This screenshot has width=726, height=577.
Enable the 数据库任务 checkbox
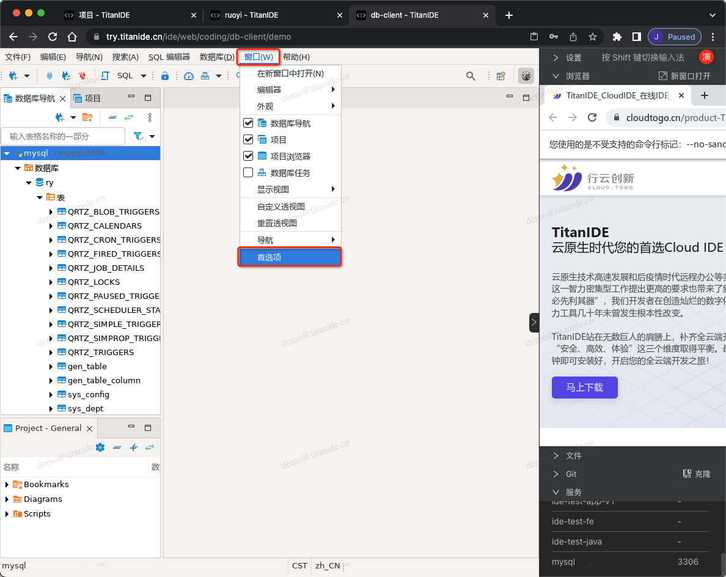pos(248,172)
